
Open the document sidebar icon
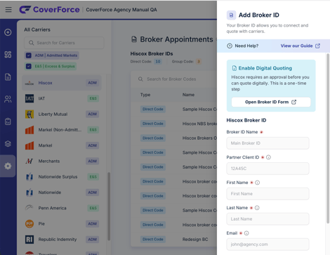(8, 77)
